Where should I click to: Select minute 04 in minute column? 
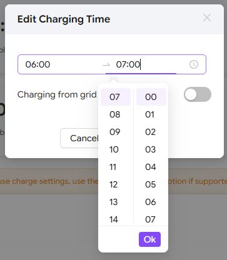(x=151, y=167)
